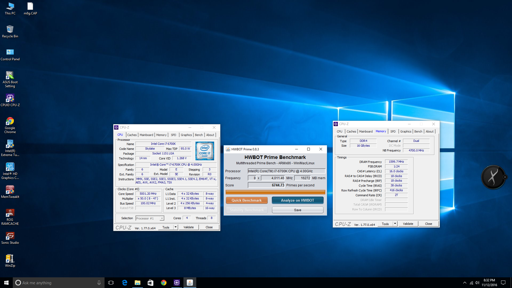Launch ROG RAMCACHE desktop shortcut
This screenshot has width=512, height=288.
pyautogui.click(x=10, y=217)
